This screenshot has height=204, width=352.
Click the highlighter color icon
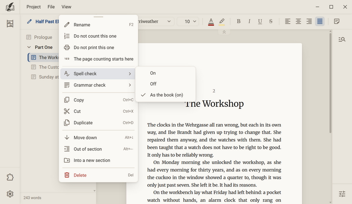point(222,22)
